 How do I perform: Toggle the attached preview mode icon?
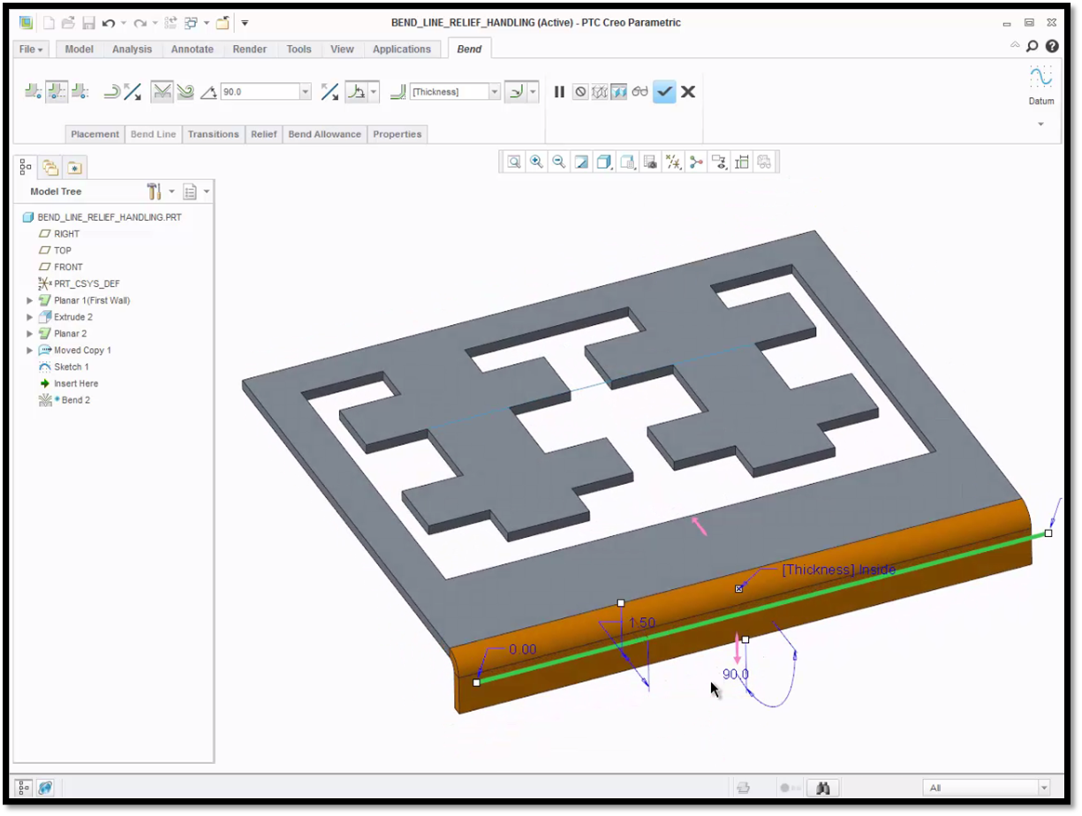618,92
